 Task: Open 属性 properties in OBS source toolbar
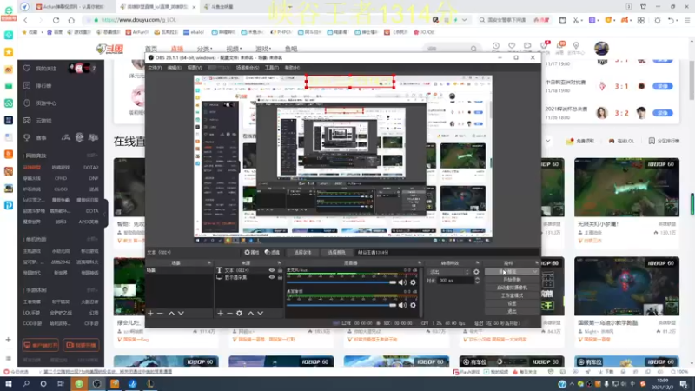click(252, 252)
